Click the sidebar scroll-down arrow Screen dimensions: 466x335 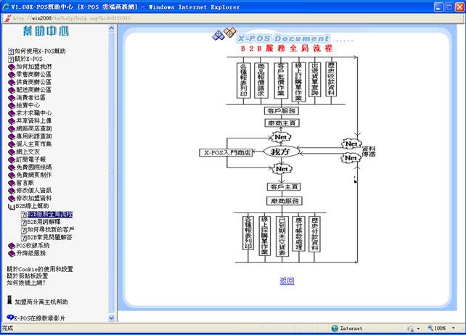pyautogui.click(x=112, y=318)
